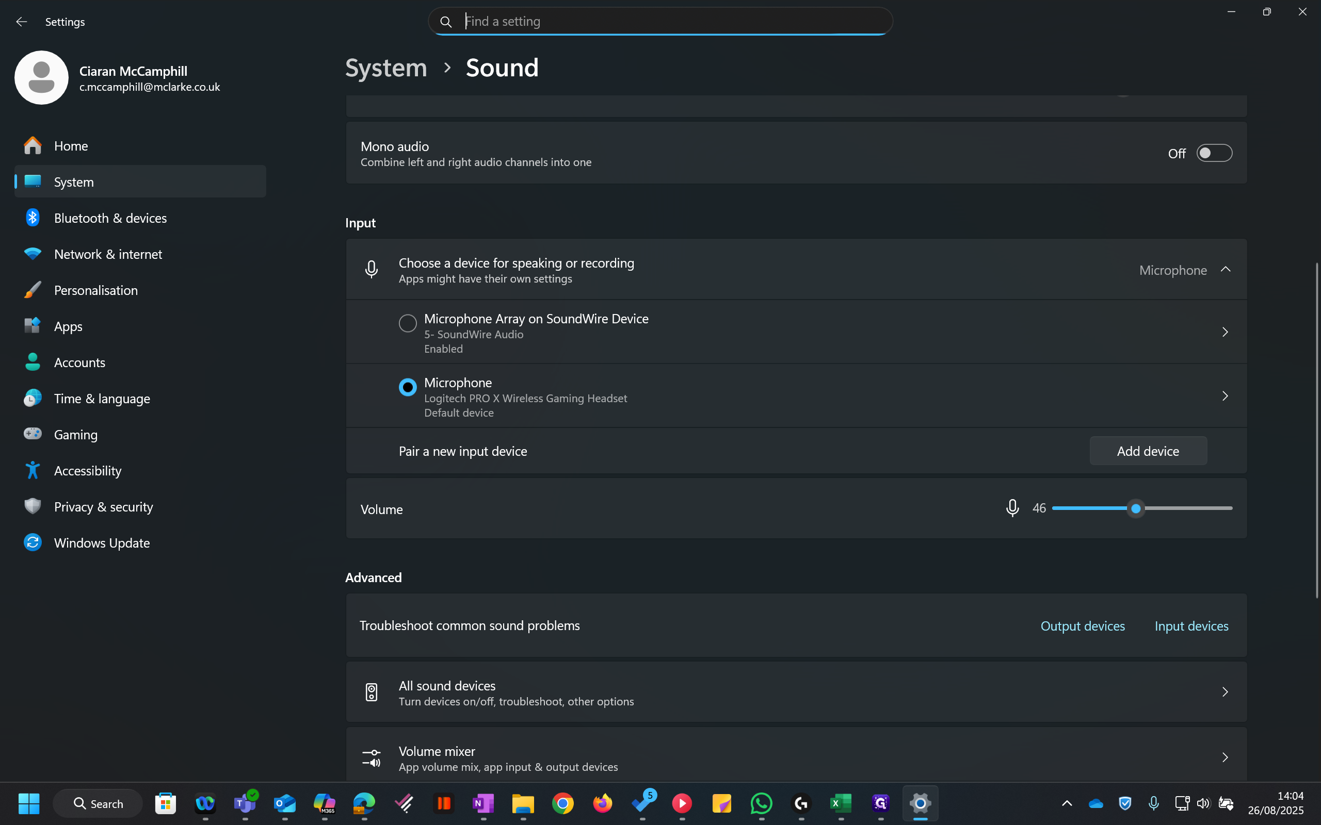Open the clock and date flyout
1321x825 pixels.
(x=1275, y=803)
